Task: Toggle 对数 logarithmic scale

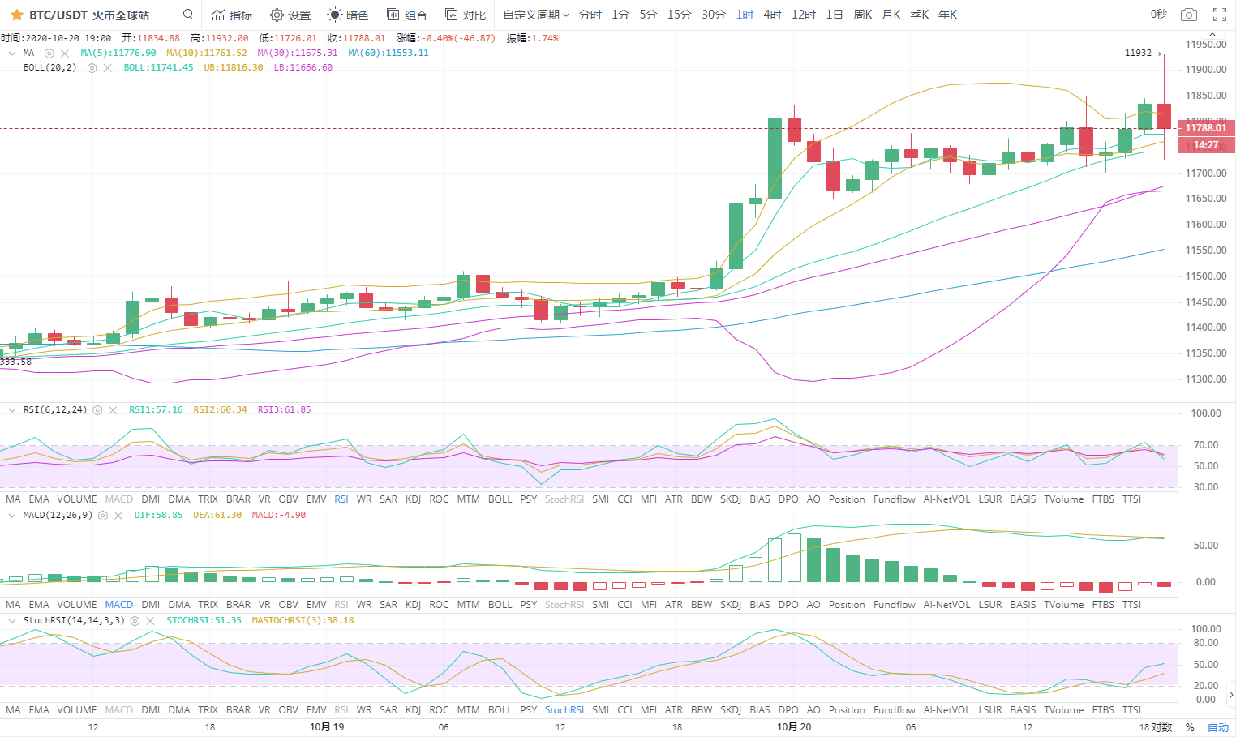Action: point(1161,727)
